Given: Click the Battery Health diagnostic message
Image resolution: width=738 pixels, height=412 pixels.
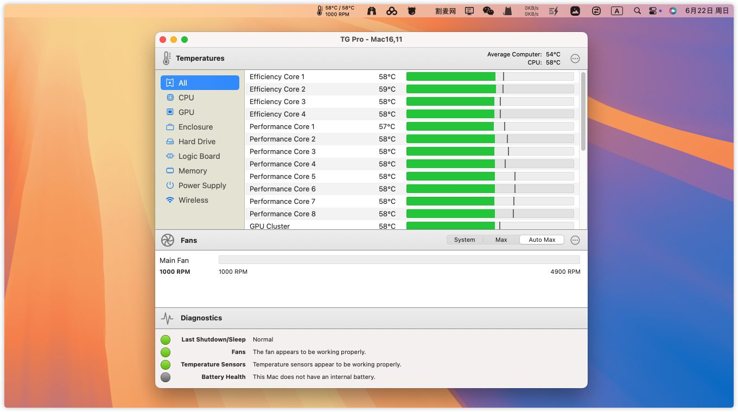Looking at the screenshot, I should 314,377.
